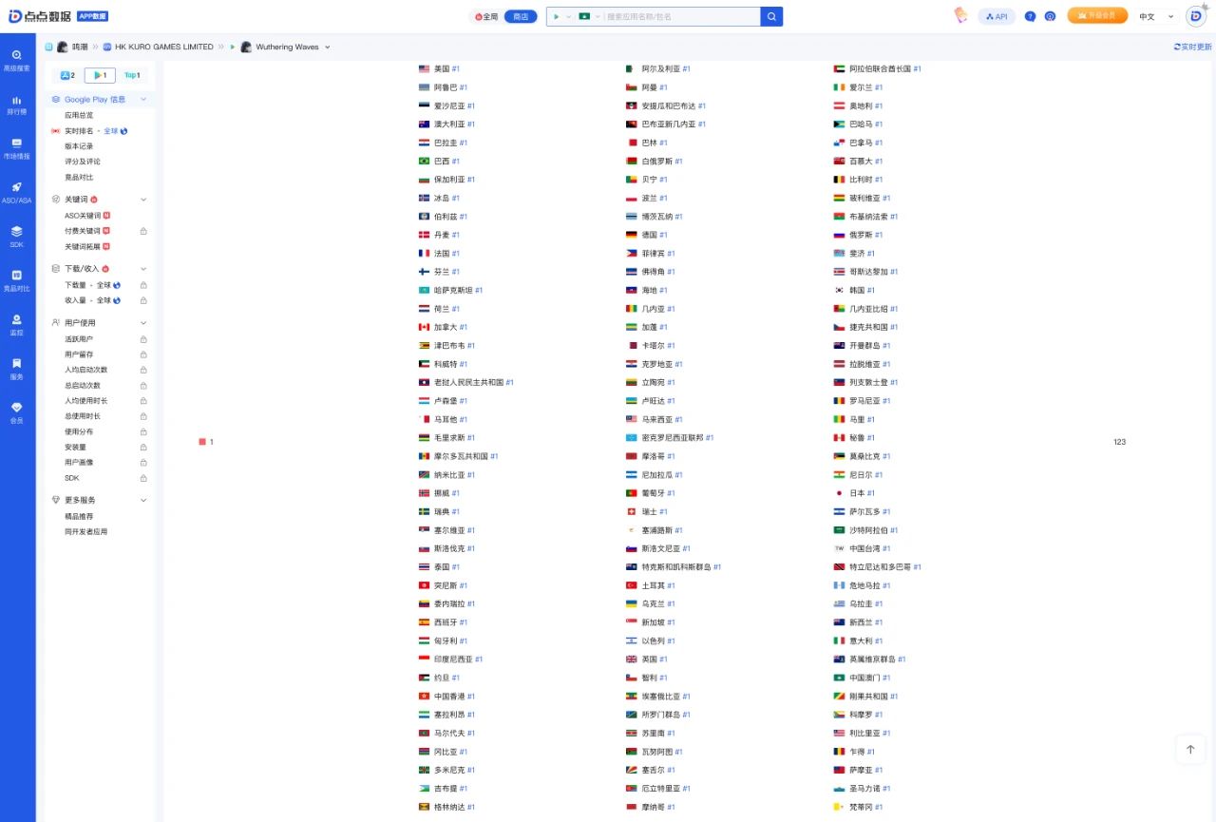Expand the Wuthering Waves breadcrumb dropdown

pos(328,47)
